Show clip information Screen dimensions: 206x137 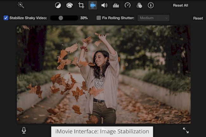pyautogui.click(x=151, y=5)
